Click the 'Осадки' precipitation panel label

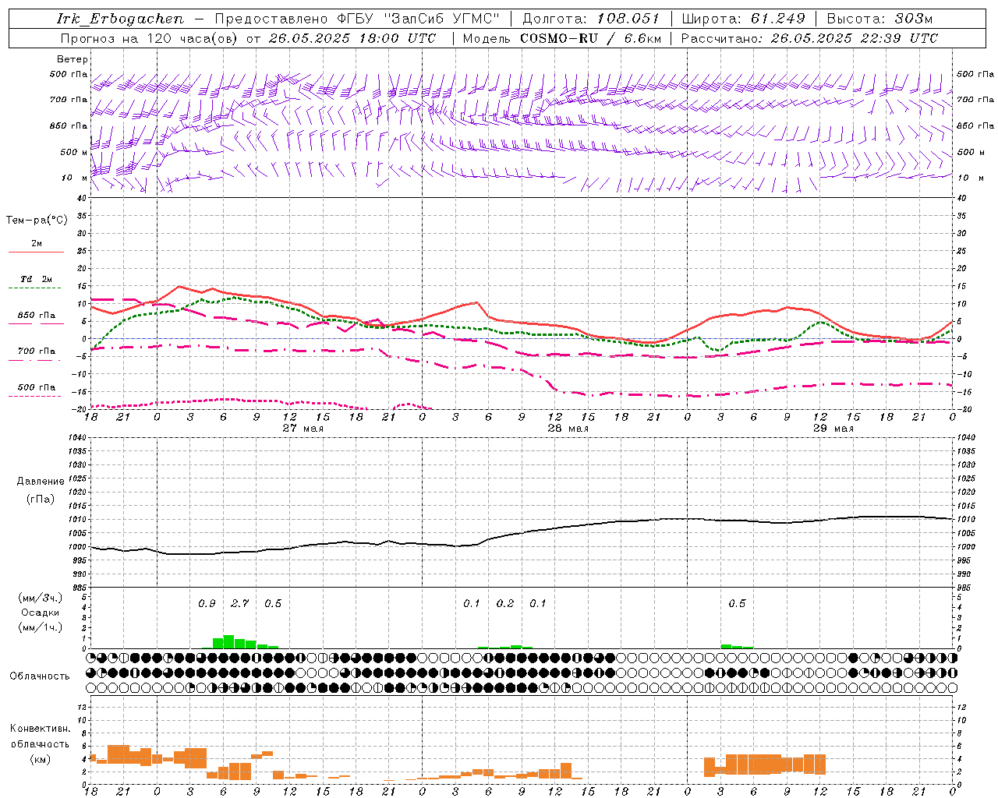tap(41, 613)
